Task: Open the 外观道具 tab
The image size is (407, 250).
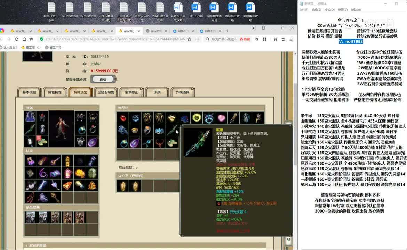Action: [x=183, y=92]
